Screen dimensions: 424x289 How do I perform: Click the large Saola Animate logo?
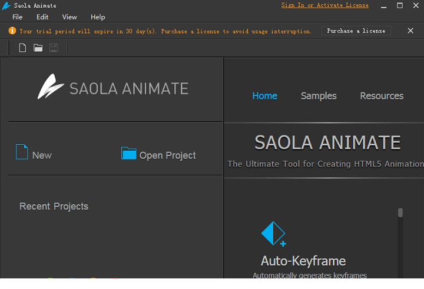click(112, 87)
